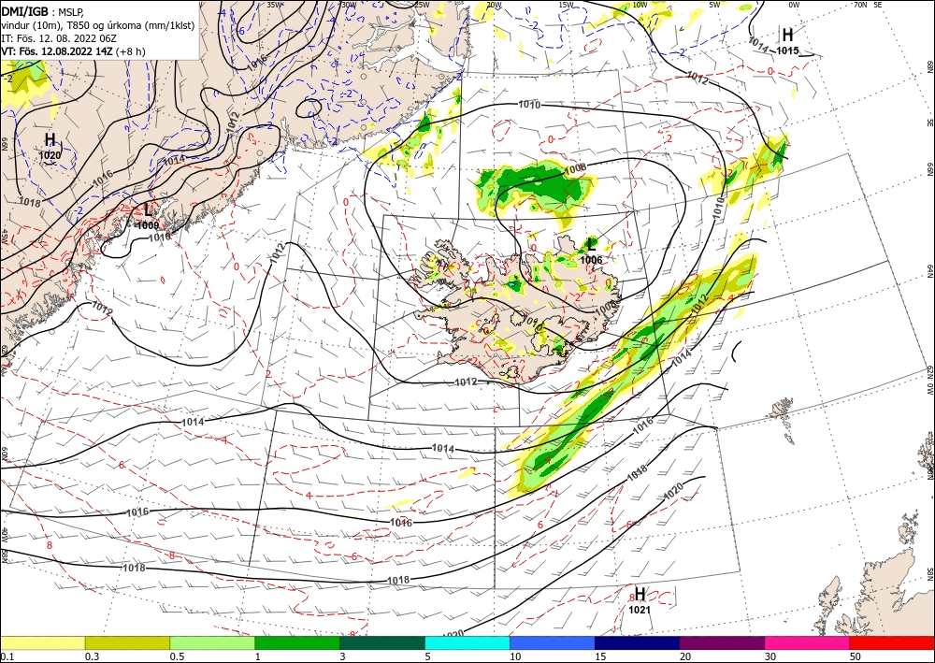Screen dimensions: 935x663
Task: Click the "0.5" legend scale value
Action: click(x=177, y=656)
